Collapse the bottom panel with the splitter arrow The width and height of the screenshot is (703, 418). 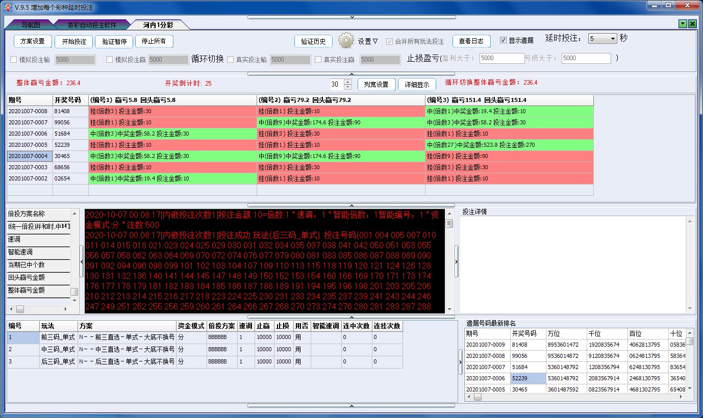[351, 406]
